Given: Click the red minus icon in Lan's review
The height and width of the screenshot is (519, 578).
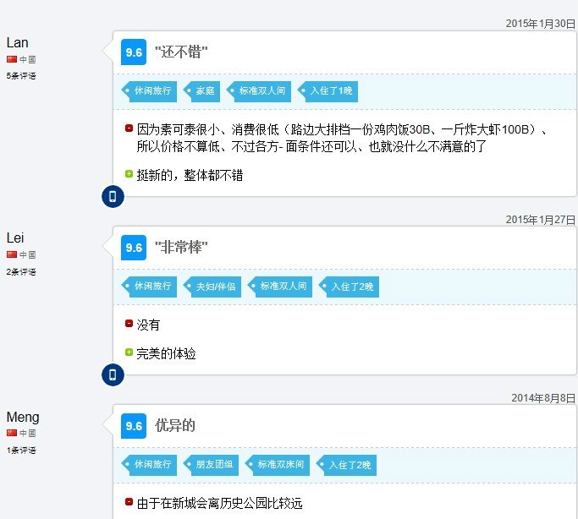Looking at the screenshot, I should click(x=129, y=129).
